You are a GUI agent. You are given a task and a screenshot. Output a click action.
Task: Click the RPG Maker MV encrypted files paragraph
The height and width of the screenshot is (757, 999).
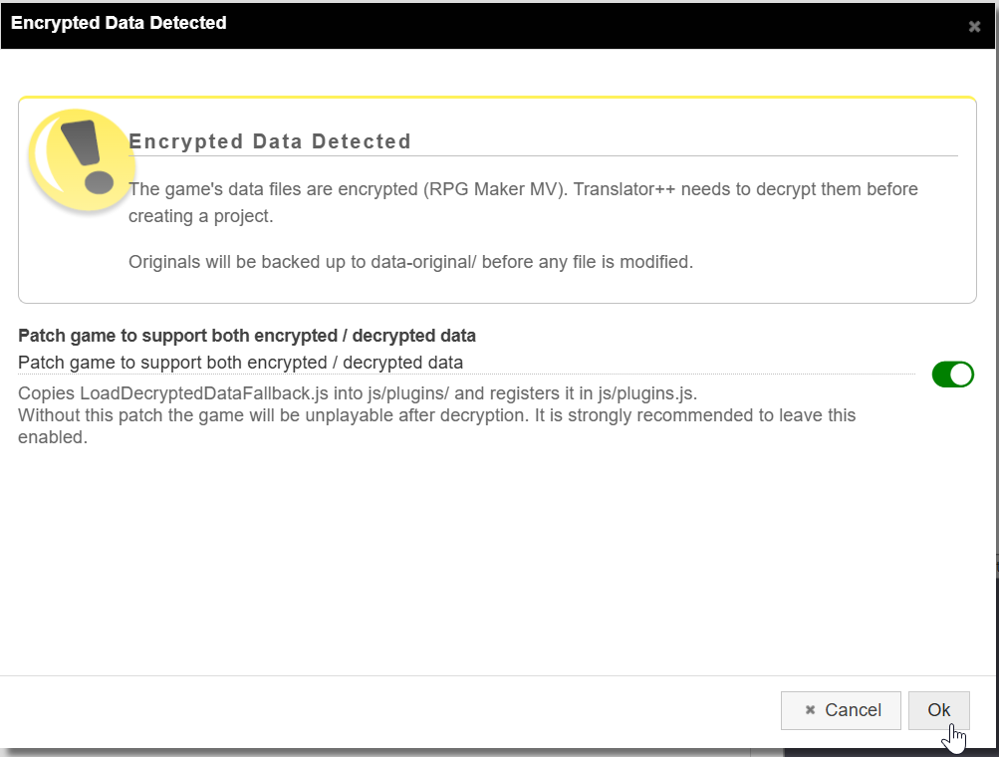tap(523, 202)
